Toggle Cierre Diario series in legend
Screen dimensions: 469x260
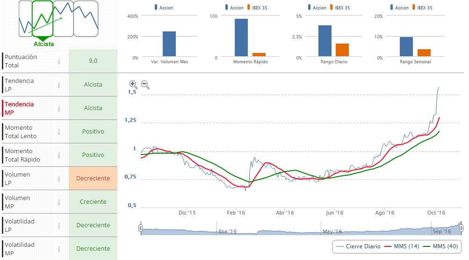[358, 246]
